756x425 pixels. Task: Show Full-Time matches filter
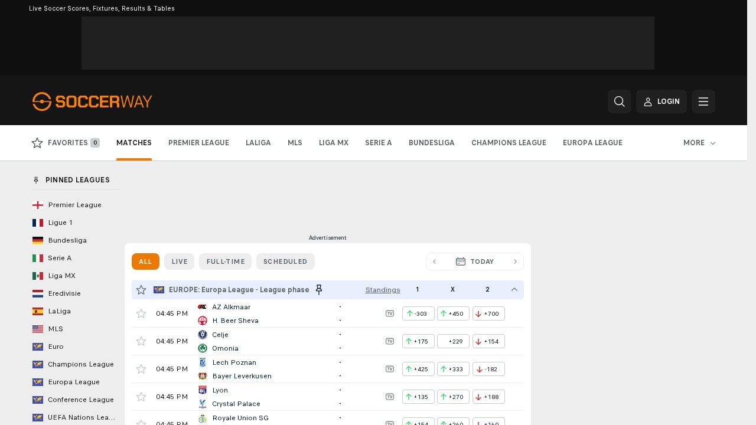tap(226, 261)
